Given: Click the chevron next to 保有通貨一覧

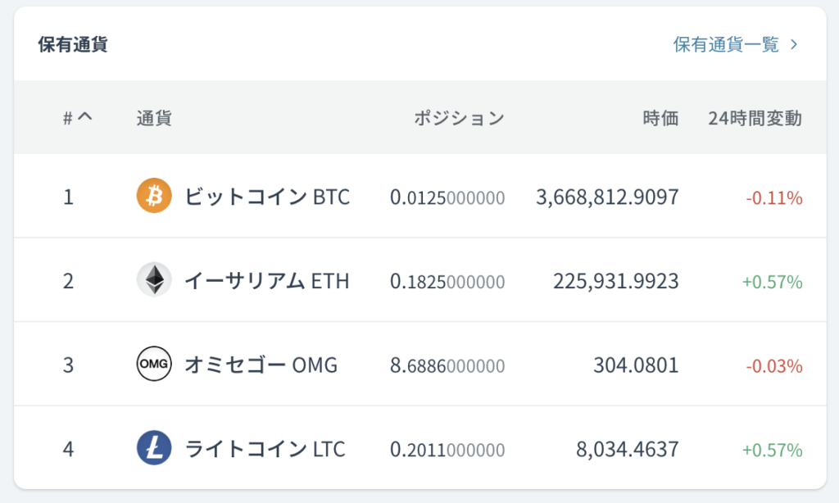Looking at the screenshot, I should (x=794, y=44).
